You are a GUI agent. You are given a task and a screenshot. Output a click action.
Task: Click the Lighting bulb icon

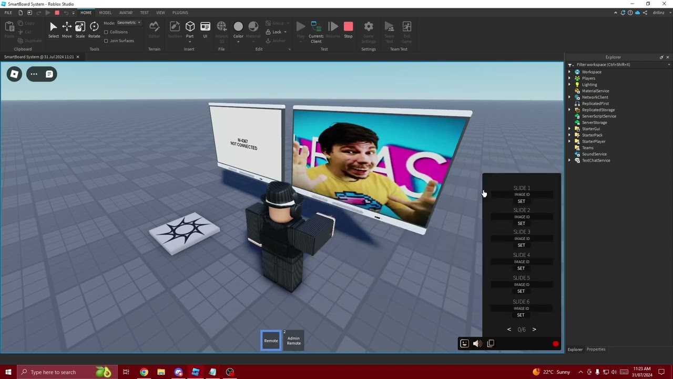[577, 85]
